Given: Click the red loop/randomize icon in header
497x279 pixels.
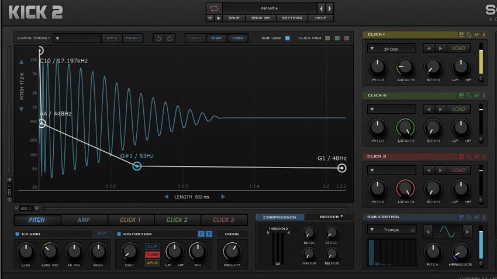Looking at the screenshot, I should [x=214, y=8].
